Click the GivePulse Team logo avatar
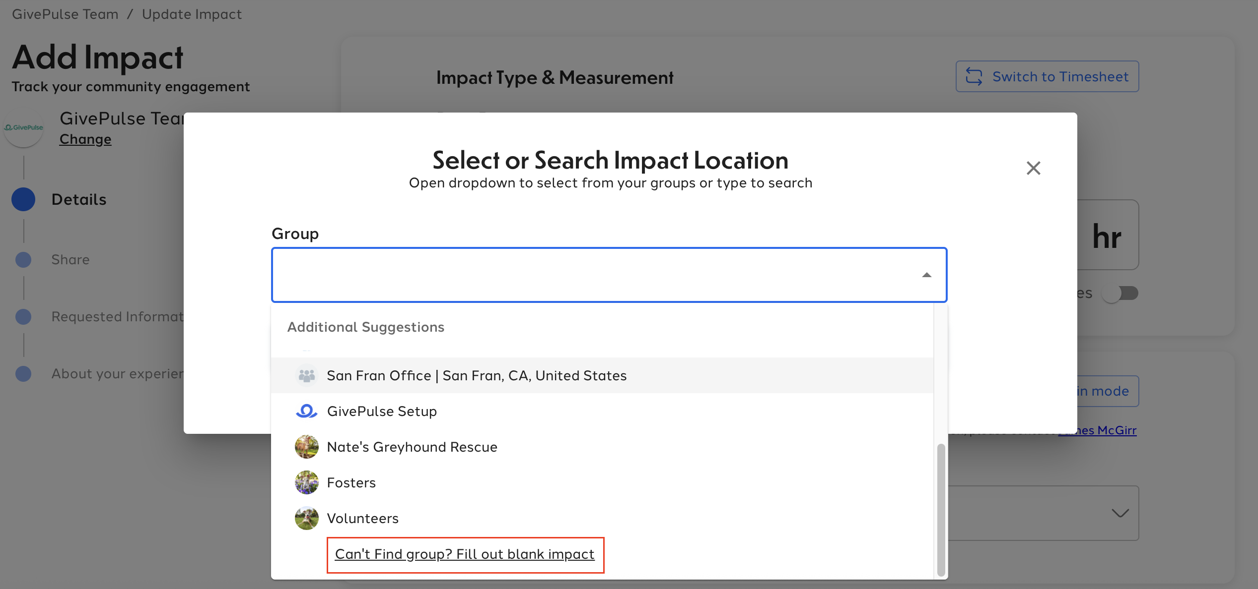The height and width of the screenshot is (589, 1258). pyautogui.click(x=23, y=128)
